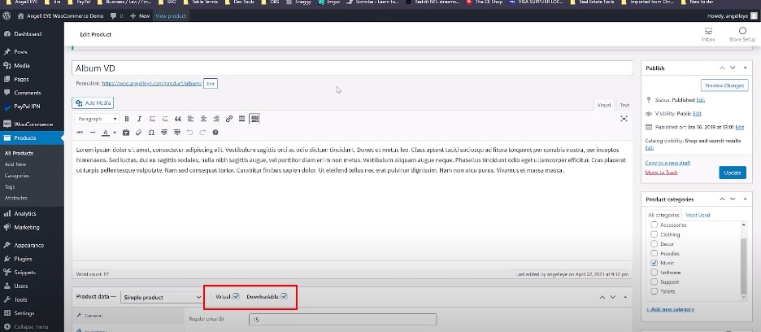Check the Decor category
Screen dimensions: 761x332
[654, 244]
